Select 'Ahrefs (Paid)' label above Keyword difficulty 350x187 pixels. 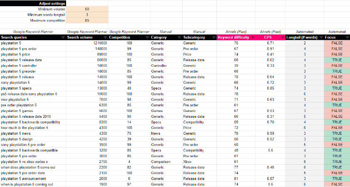point(236,32)
